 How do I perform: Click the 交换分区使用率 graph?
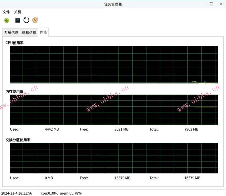pos(114,158)
